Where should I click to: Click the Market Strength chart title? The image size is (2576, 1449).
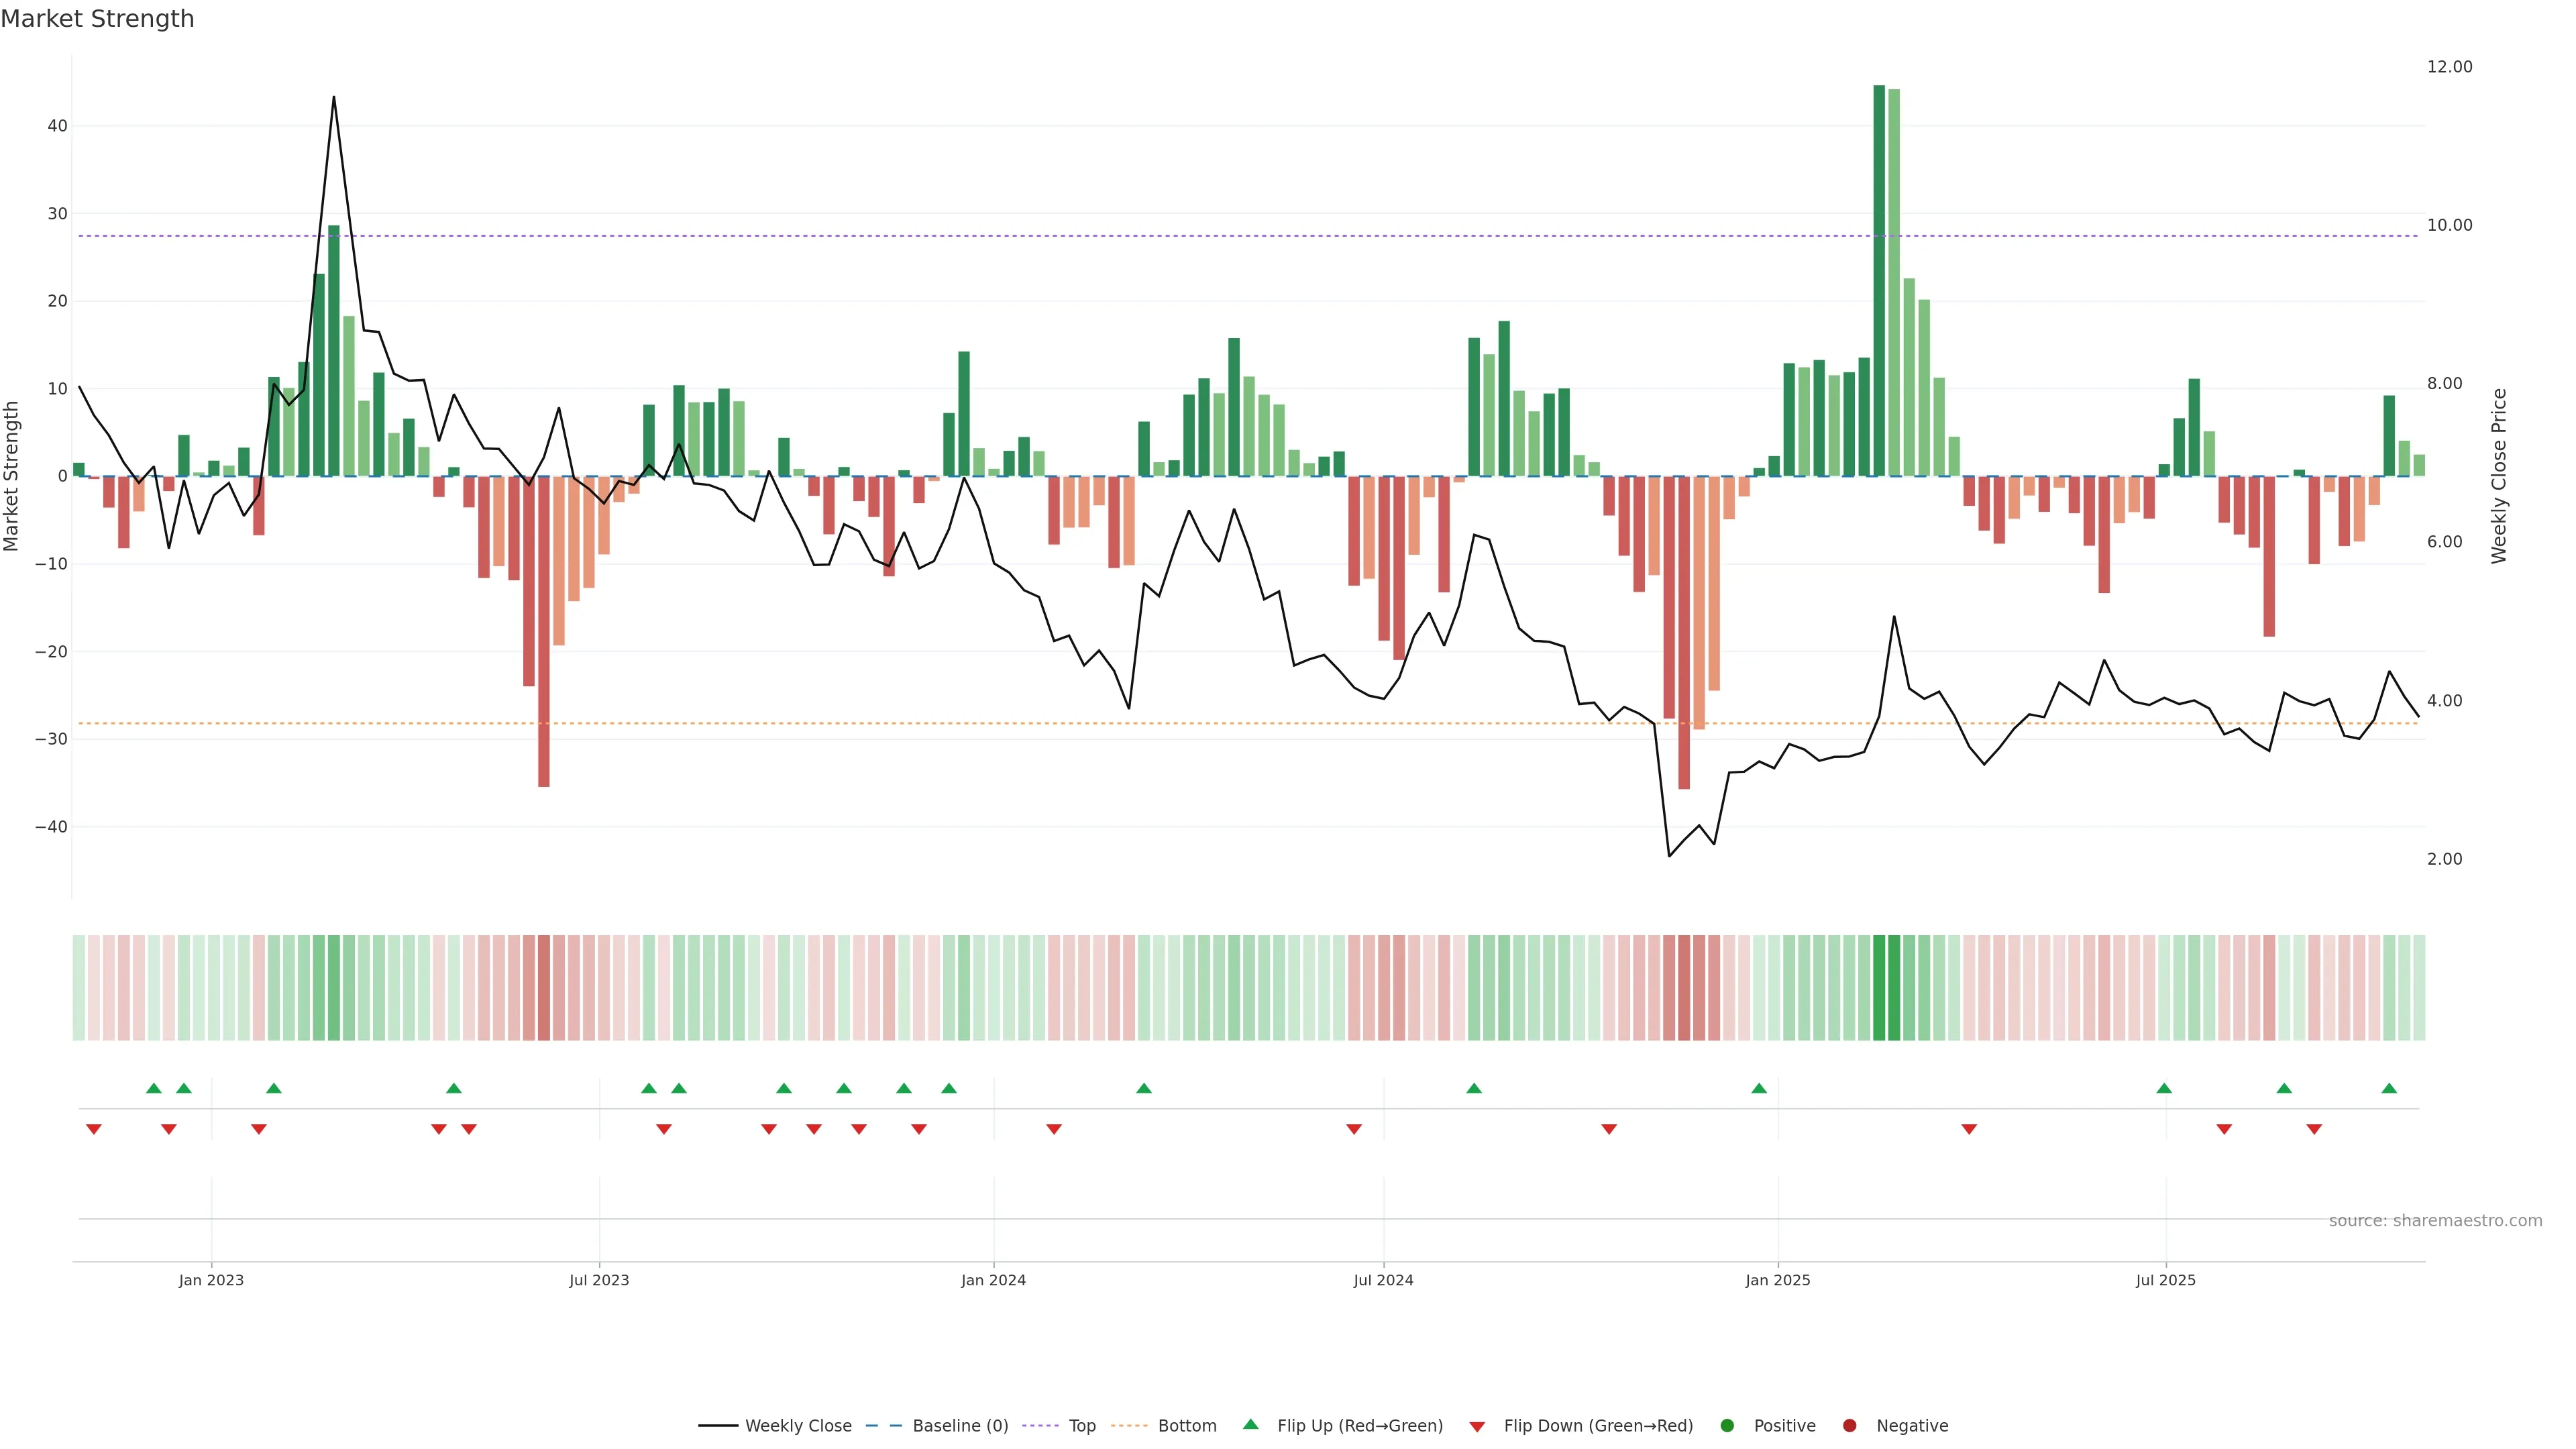[97, 19]
